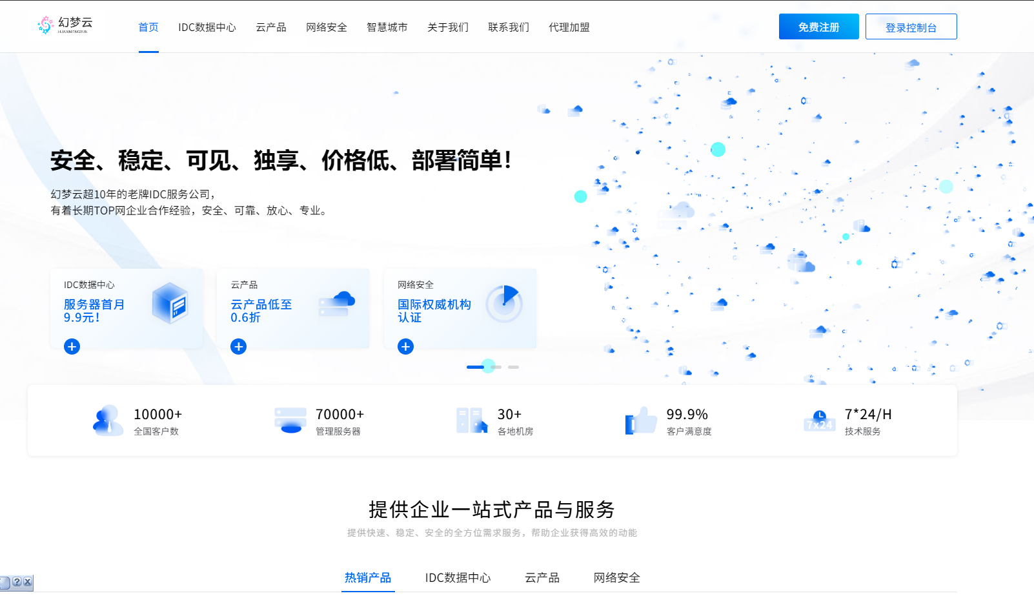
Task: Open the 服务器首月9.9元! promotion link
Action: [x=94, y=311]
